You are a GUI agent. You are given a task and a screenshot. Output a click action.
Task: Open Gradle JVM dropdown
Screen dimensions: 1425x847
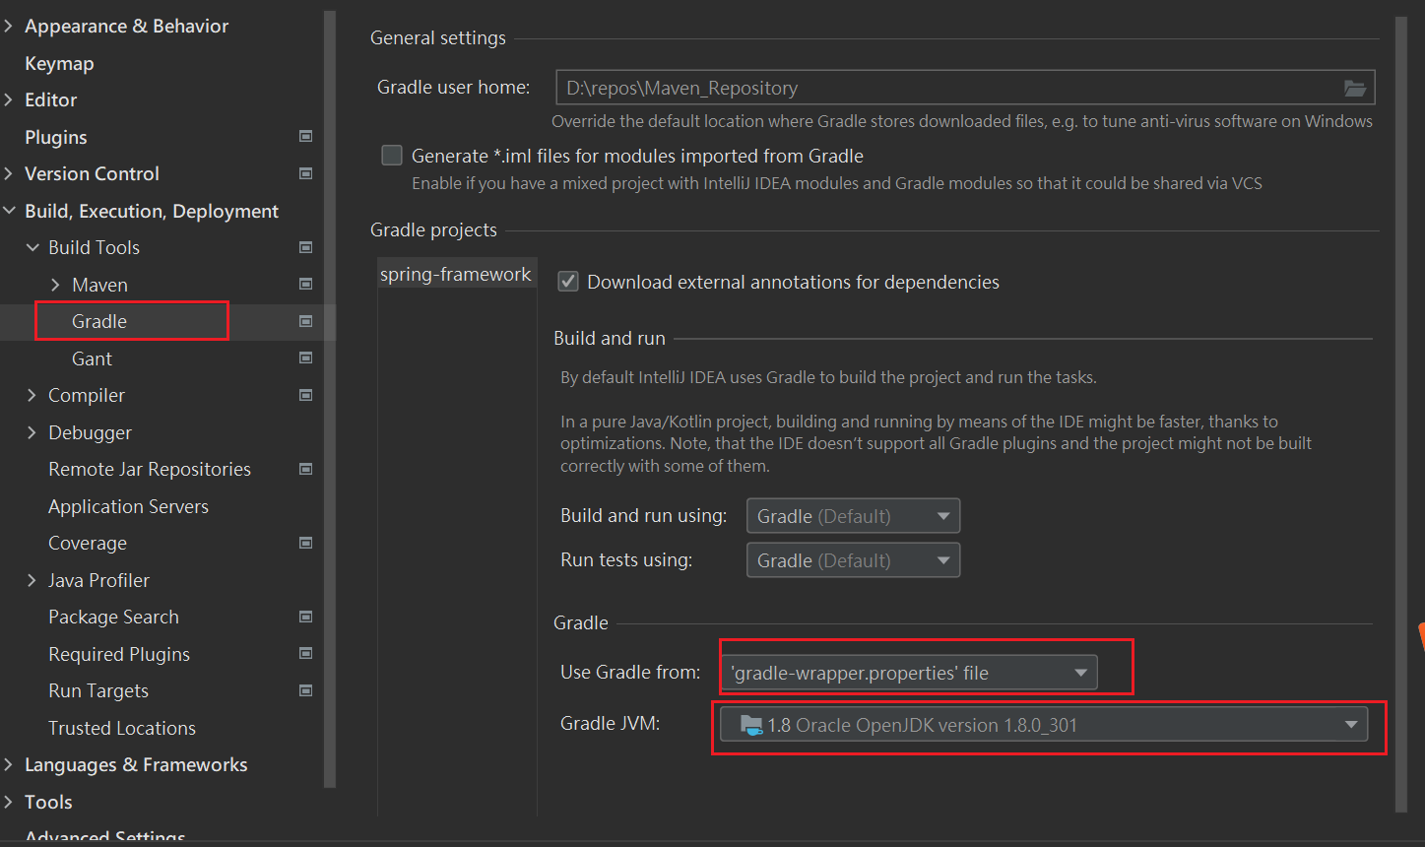(1044, 725)
